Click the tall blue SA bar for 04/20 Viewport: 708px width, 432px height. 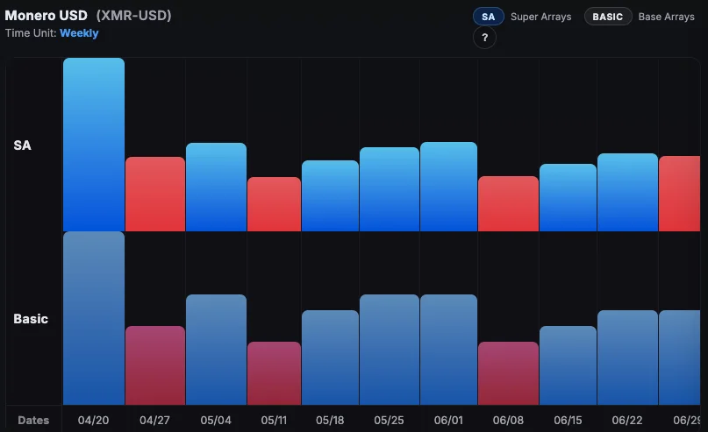point(94,145)
